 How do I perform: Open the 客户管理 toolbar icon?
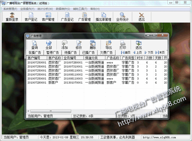point(48,17)
